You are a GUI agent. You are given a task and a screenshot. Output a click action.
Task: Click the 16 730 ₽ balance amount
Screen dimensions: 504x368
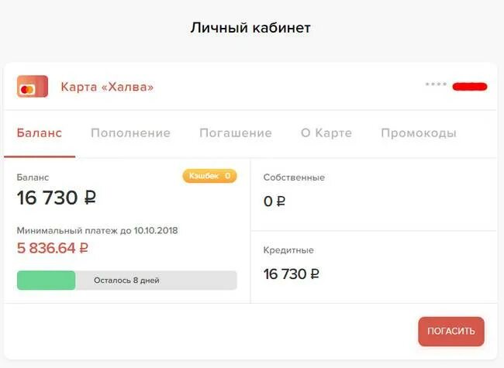57,198
